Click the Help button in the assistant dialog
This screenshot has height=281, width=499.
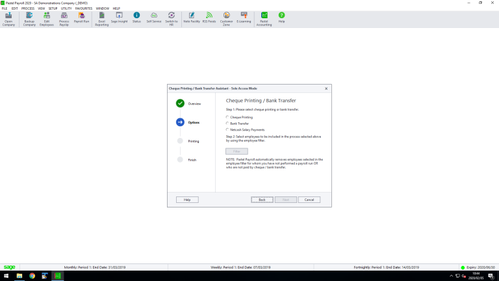(187, 200)
